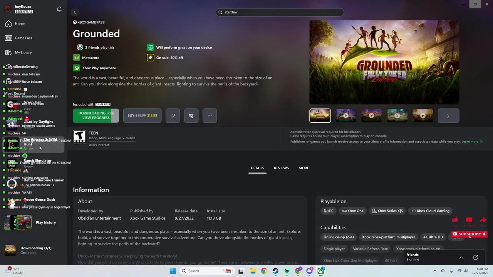Image resolution: width=493 pixels, height=277 pixels.
Task: Click the microphone tray icon
Action: pyautogui.click(x=451, y=271)
